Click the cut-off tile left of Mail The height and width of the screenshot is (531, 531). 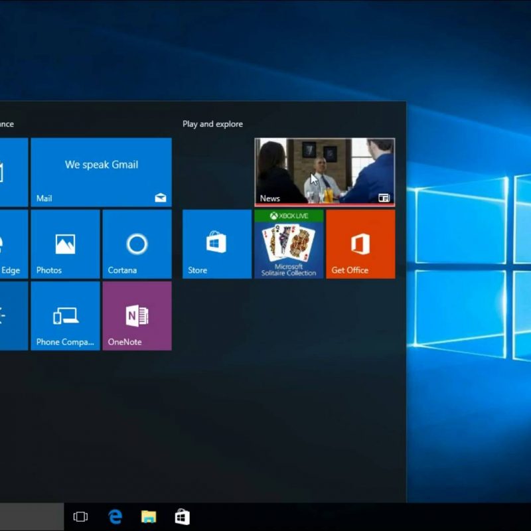13,172
